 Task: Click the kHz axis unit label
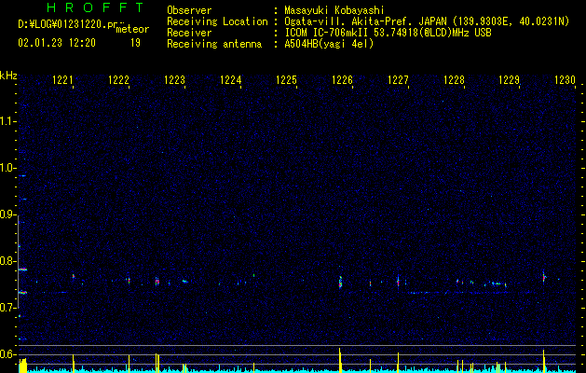tap(8, 76)
